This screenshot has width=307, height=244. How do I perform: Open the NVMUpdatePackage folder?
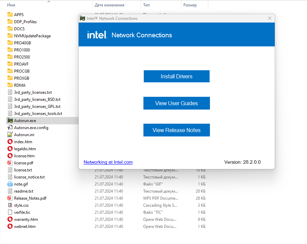[10, 36]
